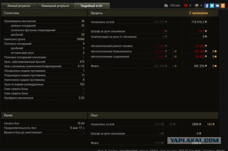The width and height of the screenshot is (228, 151).
Task: Click the blocked damage value 475
Action: 82,62
